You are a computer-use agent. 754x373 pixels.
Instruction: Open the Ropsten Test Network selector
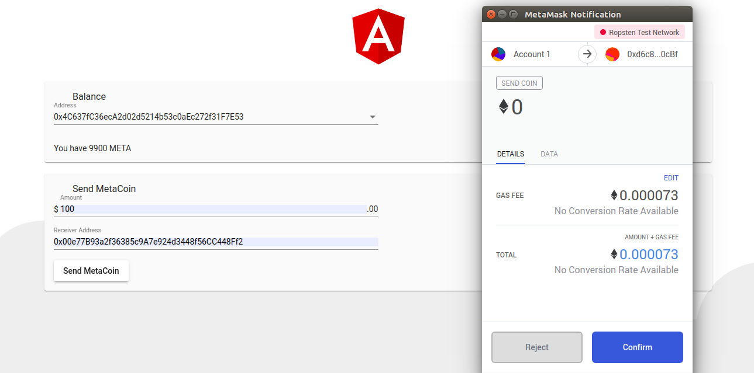pos(639,33)
